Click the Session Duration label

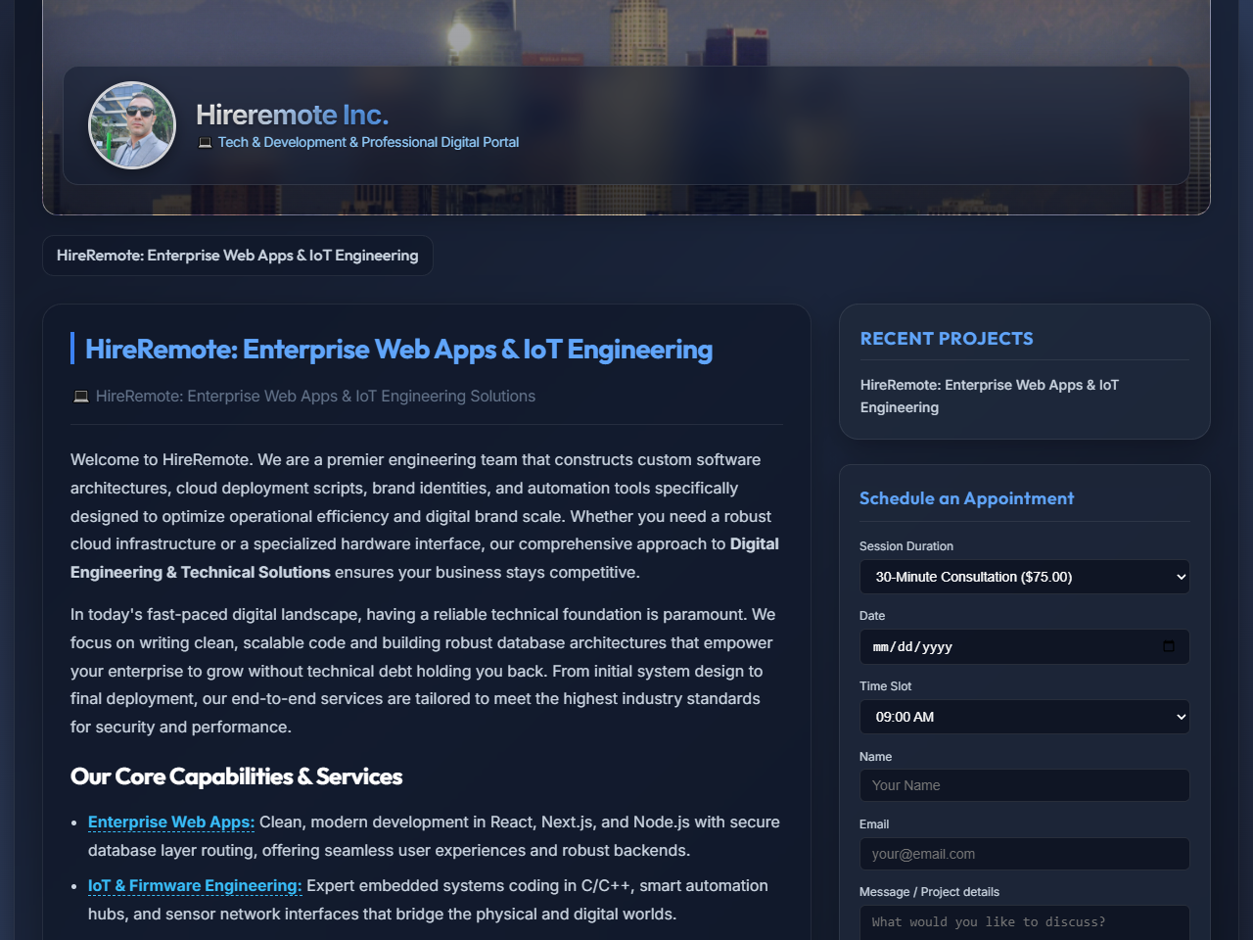pos(906,546)
